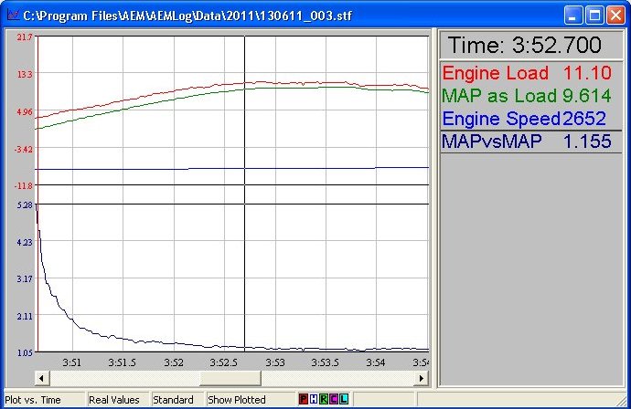Click the blue H status bar icon
The image size is (631, 409).
coord(314,400)
